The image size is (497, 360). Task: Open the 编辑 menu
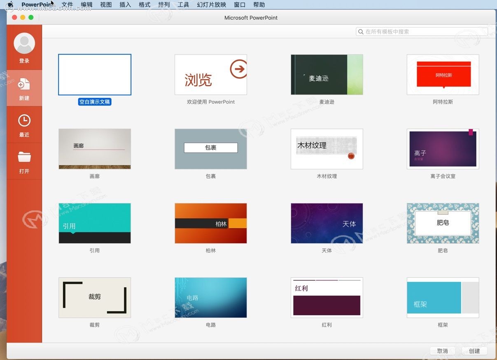tap(86, 5)
